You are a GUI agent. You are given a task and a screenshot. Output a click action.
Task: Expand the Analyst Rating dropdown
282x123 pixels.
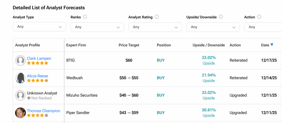155,27
